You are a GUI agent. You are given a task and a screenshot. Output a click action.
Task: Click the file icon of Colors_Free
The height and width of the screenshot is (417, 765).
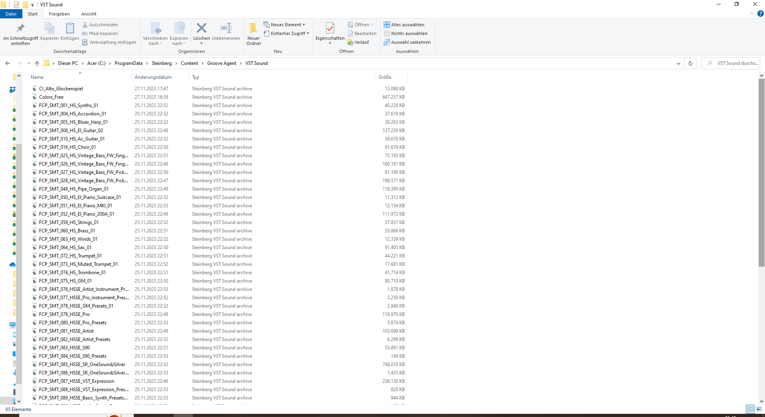(x=34, y=97)
